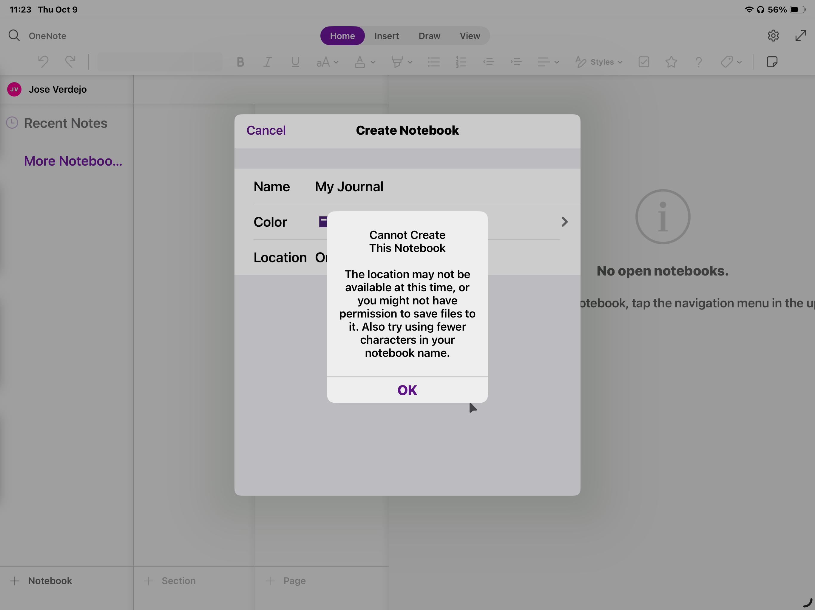Click the Name field My Journal
This screenshot has width=815, height=610.
pyautogui.click(x=349, y=186)
